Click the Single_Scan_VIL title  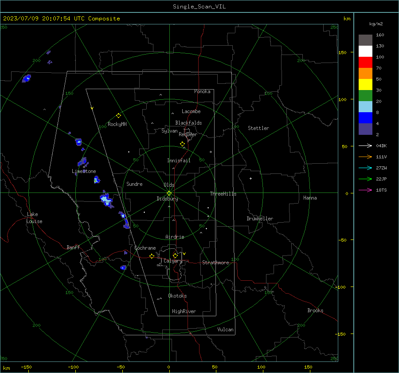click(x=199, y=7)
